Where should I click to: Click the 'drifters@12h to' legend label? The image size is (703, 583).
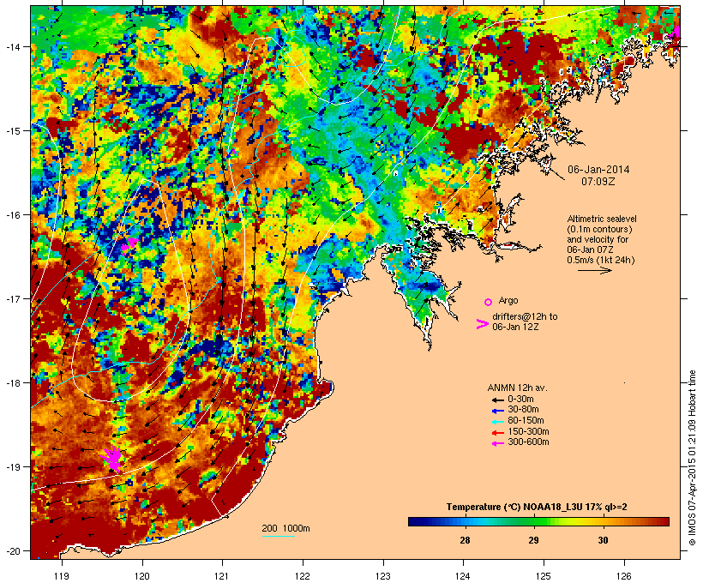click(x=525, y=316)
